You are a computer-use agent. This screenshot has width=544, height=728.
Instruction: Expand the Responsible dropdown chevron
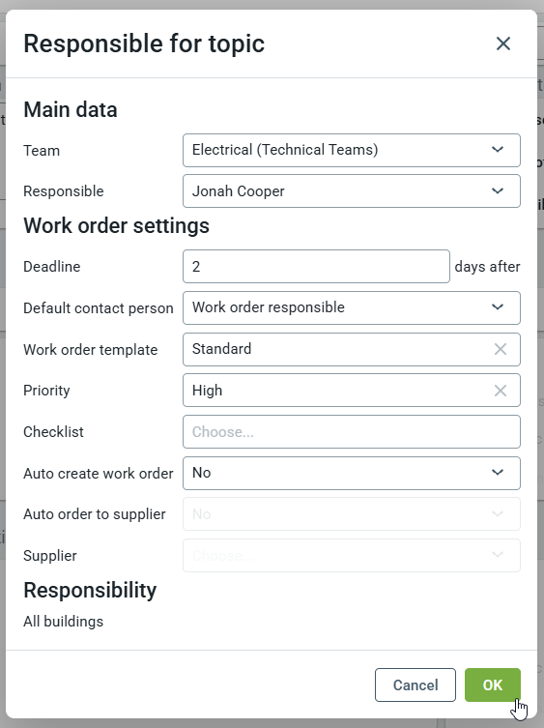498,190
